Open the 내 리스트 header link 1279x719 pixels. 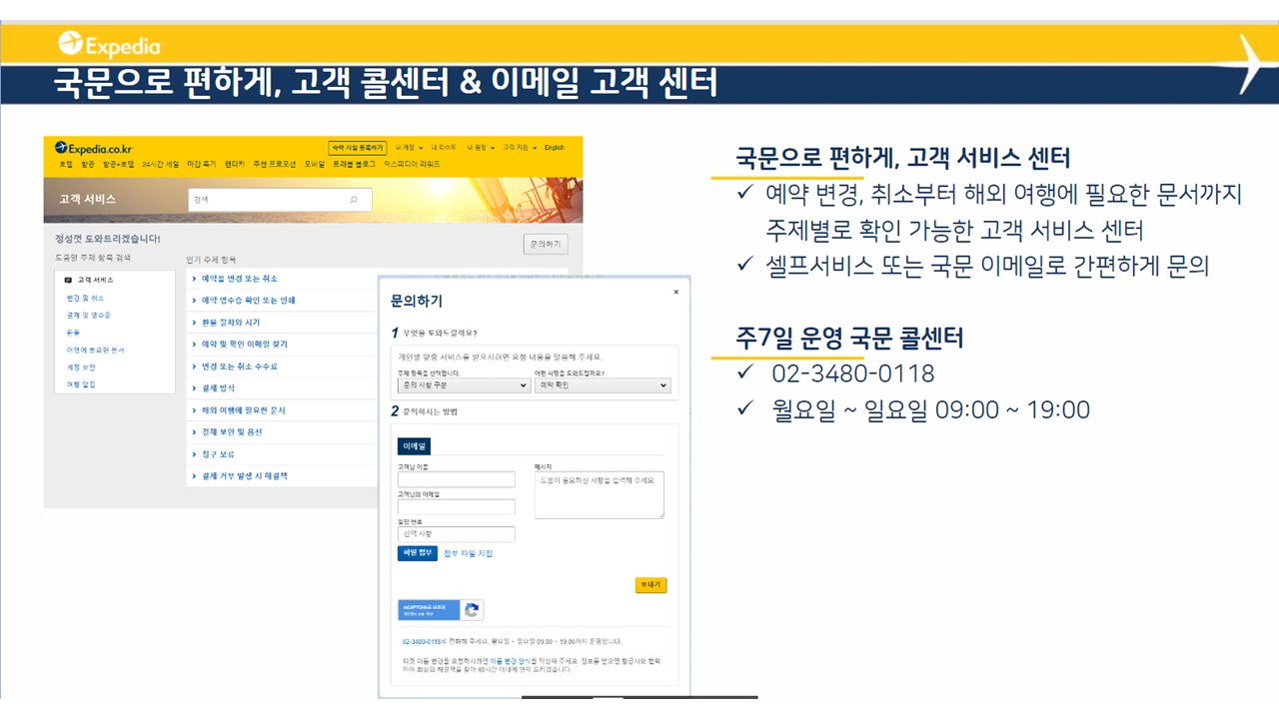(446, 148)
